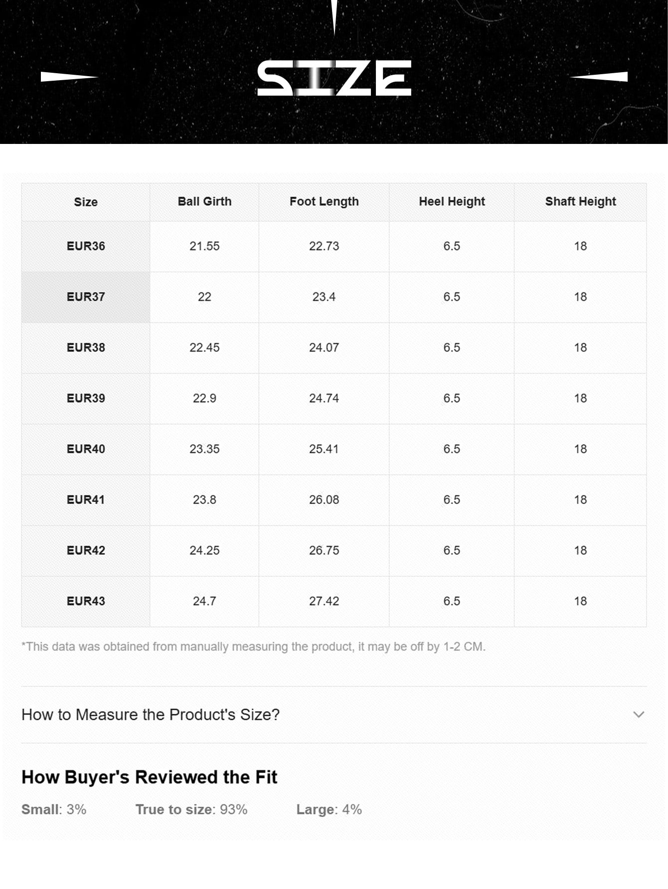Click the 27.42 foot length value
The image size is (668, 889).
click(x=324, y=601)
